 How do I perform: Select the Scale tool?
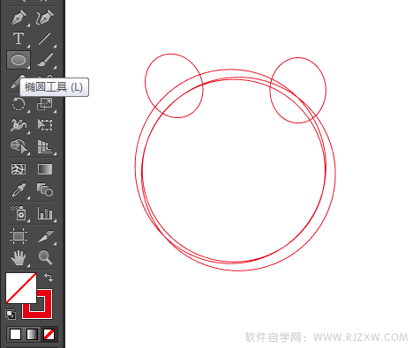tap(45, 104)
